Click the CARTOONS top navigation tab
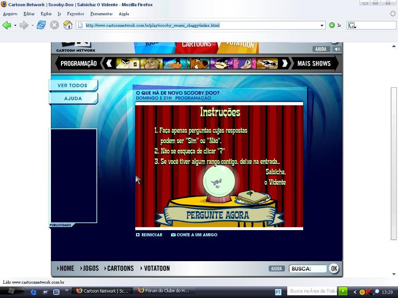398x298 pixels. pos(196,47)
